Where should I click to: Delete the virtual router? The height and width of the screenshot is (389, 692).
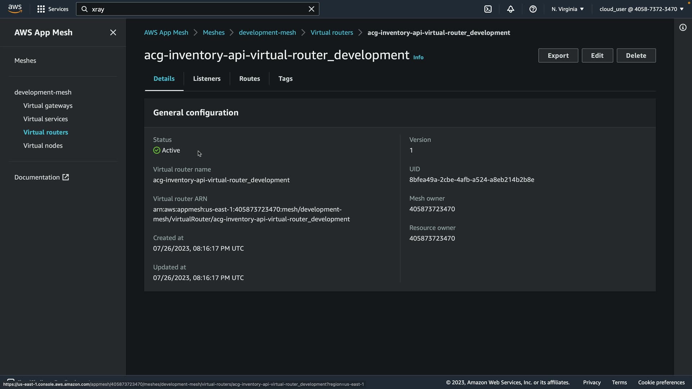coord(636,55)
